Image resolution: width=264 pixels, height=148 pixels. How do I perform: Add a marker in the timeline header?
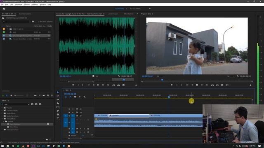click(x=80, y=97)
